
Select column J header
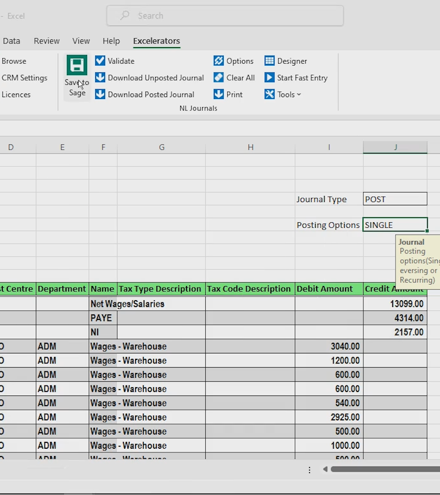[x=395, y=147]
